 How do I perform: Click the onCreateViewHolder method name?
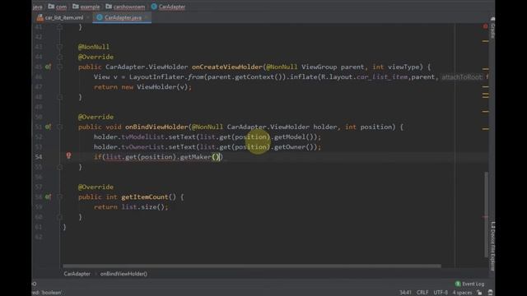227,67
